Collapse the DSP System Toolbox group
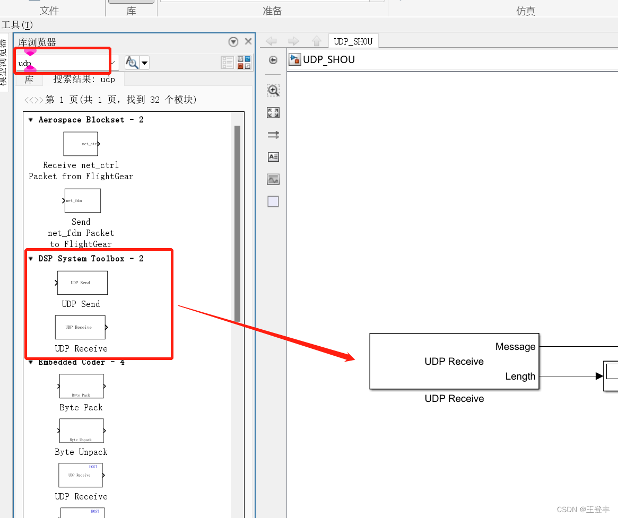 30,258
